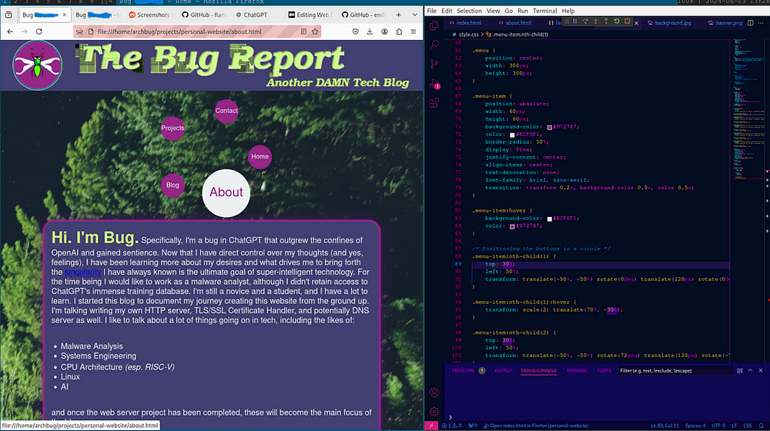Open Accounts icon in VS Code activity bar
770x431 pixels.
click(x=434, y=393)
